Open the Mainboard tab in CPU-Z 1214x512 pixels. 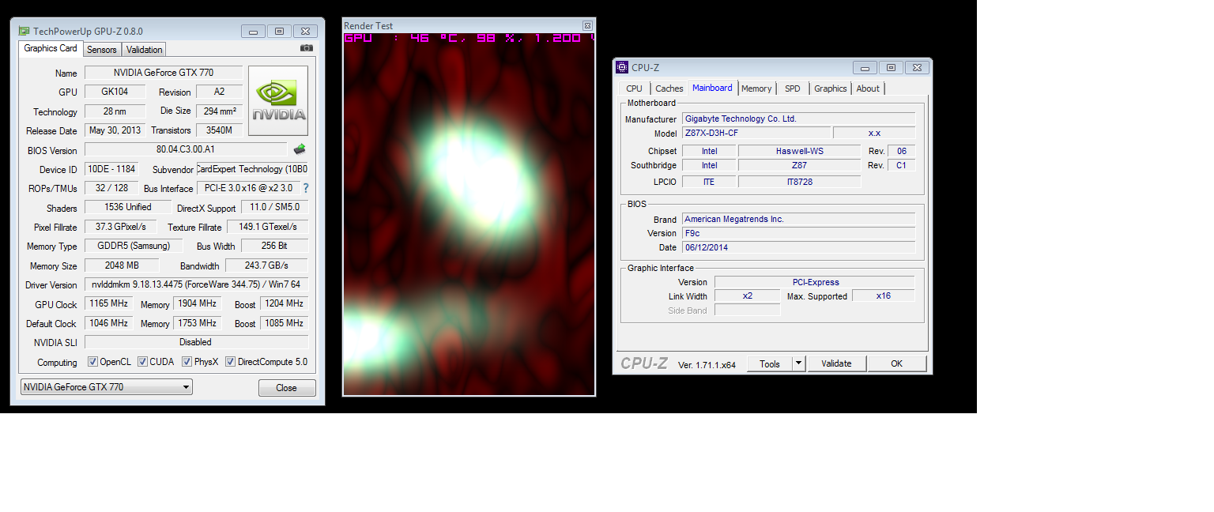coord(712,88)
